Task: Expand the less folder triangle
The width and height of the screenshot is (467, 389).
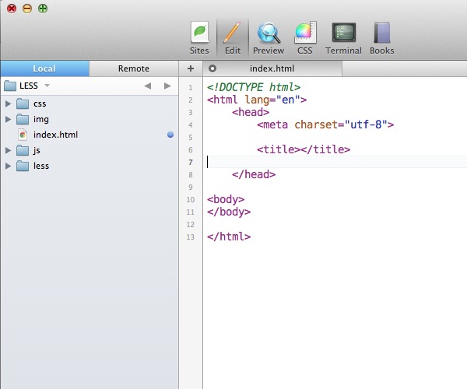Action: pyautogui.click(x=9, y=166)
